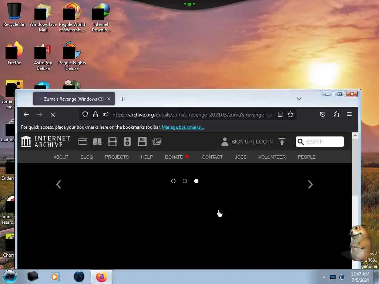Open the Firefox hamburger menu
The image size is (379, 284).
click(349, 115)
